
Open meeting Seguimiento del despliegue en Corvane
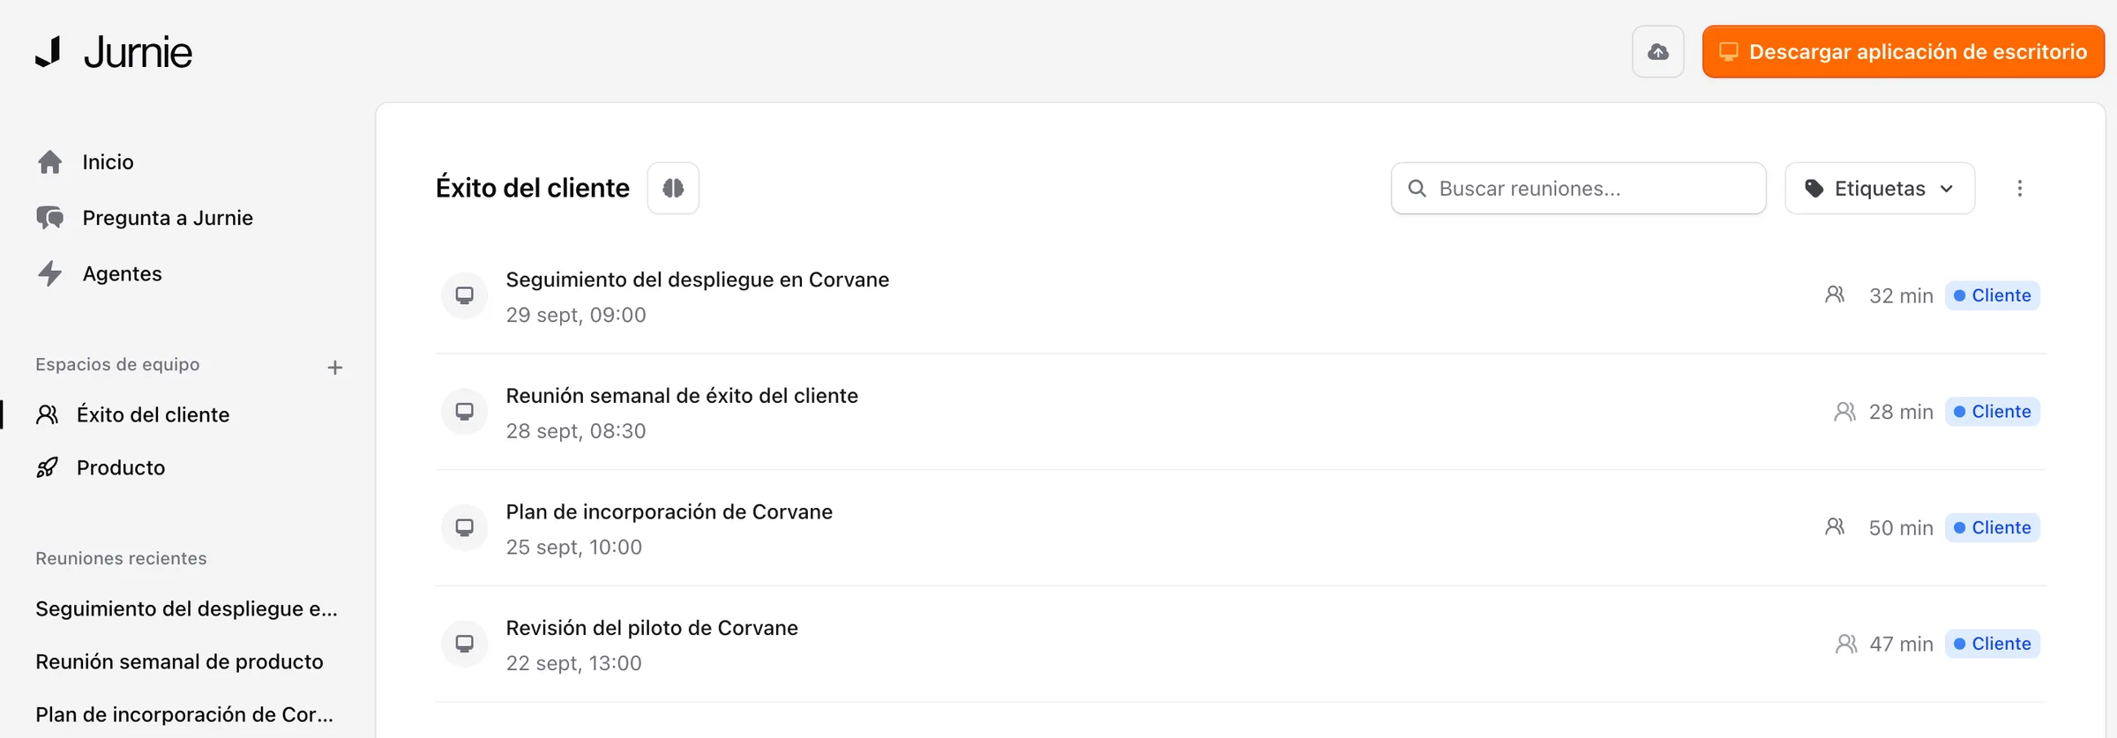[697, 280]
